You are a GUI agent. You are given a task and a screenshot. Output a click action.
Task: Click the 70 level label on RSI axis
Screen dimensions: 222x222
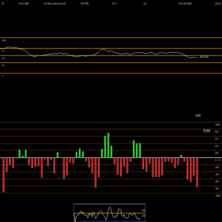click(x=3, y=51)
